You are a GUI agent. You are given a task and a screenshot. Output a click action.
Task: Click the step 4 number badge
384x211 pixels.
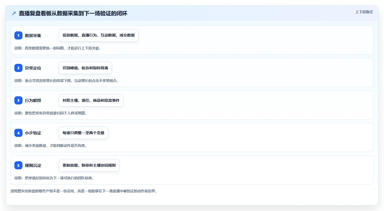click(18, 133)
